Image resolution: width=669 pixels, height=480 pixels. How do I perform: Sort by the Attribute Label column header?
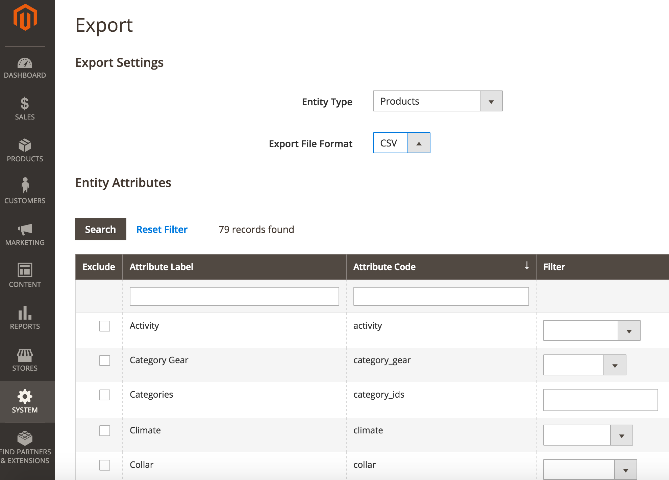pyautogui.click(x=234, y=267)
